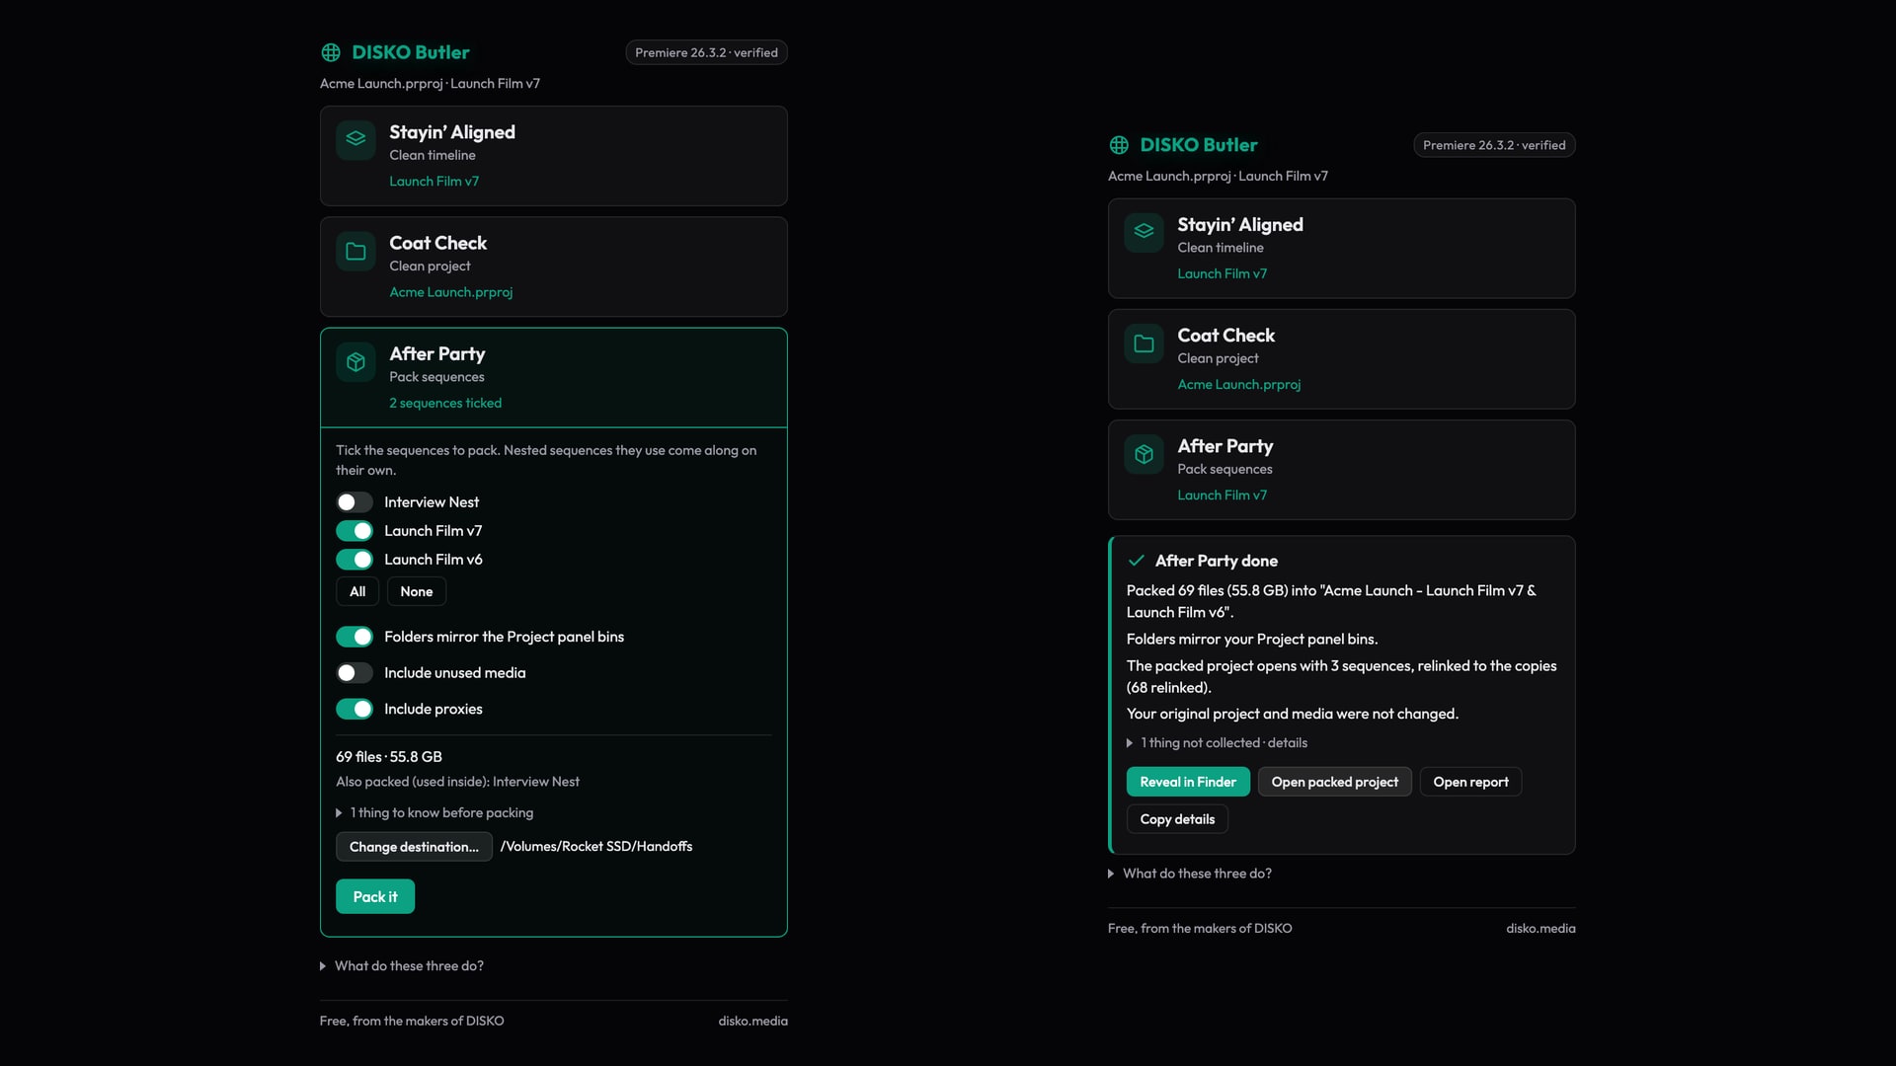This screenshot has height=1066, width=1896.
Task: Click the Stayin' Aligned layers icon in right panel
Action: [x=1144, y=233]
